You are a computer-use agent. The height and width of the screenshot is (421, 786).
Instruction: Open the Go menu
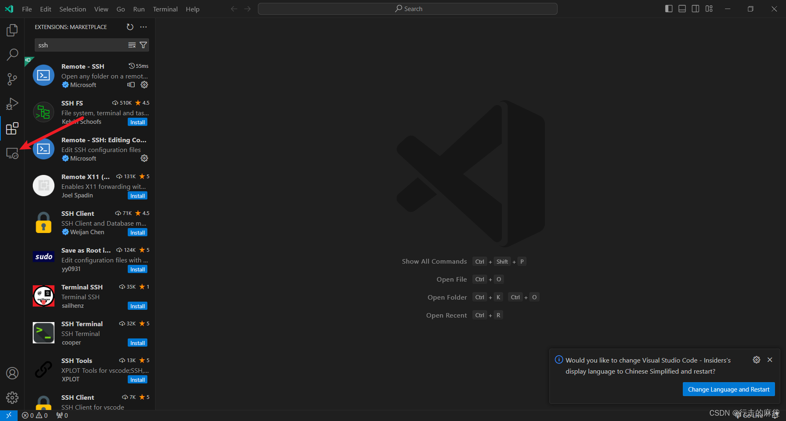121,9
